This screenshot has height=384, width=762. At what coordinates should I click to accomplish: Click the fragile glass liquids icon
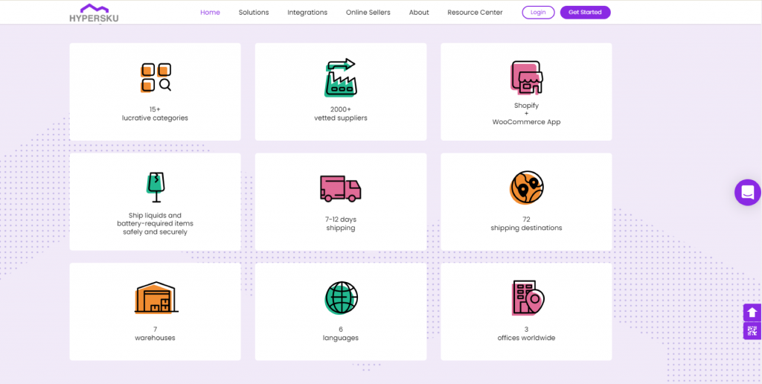click(x=156, y=187)
